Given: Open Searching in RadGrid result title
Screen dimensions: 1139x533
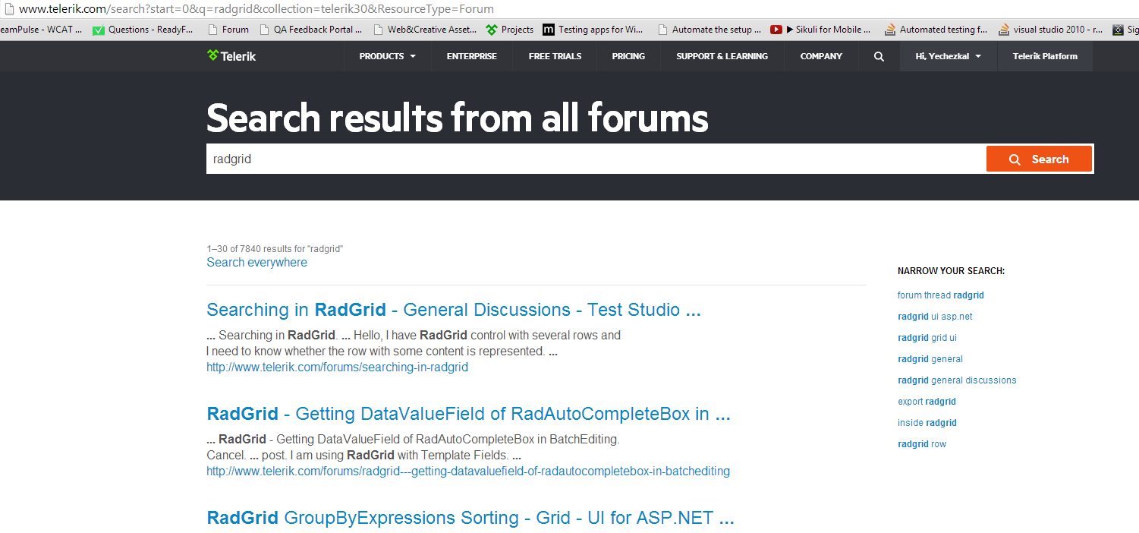Looking at the screenshot, I should 454,310.
